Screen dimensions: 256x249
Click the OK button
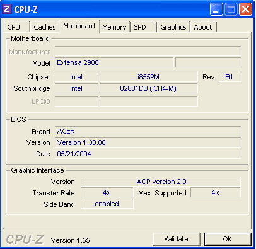pos(228,239)
